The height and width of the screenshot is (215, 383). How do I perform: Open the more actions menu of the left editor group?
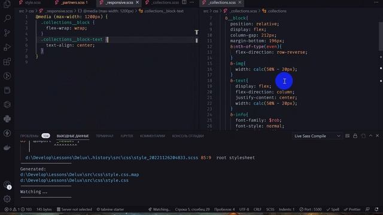pyautogui.click(x=191, y=2)
